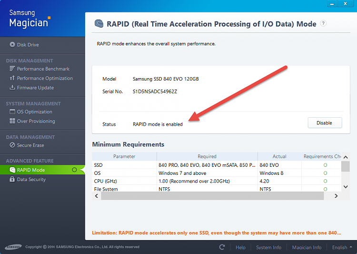Click the question mark help icon beside title
Image resolution: width=357 pixels, height=254 pixels.
coord(323,23)
